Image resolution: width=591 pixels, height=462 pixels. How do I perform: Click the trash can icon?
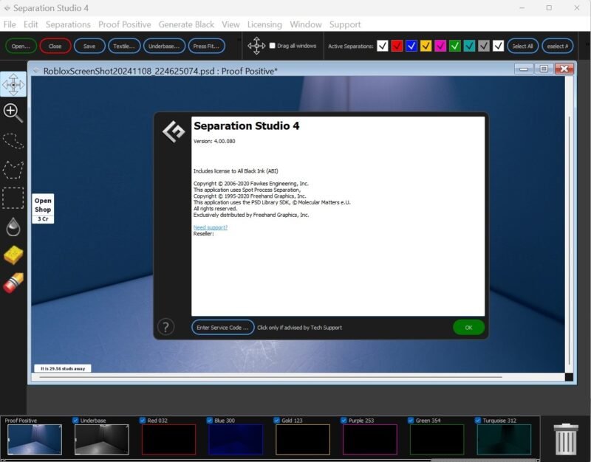[566, 438]
